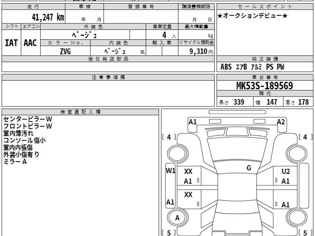This screenshot has height=236, width=315.
Task: Click the 9,310 yen recycle deposit value
Action: coord(198,52)
